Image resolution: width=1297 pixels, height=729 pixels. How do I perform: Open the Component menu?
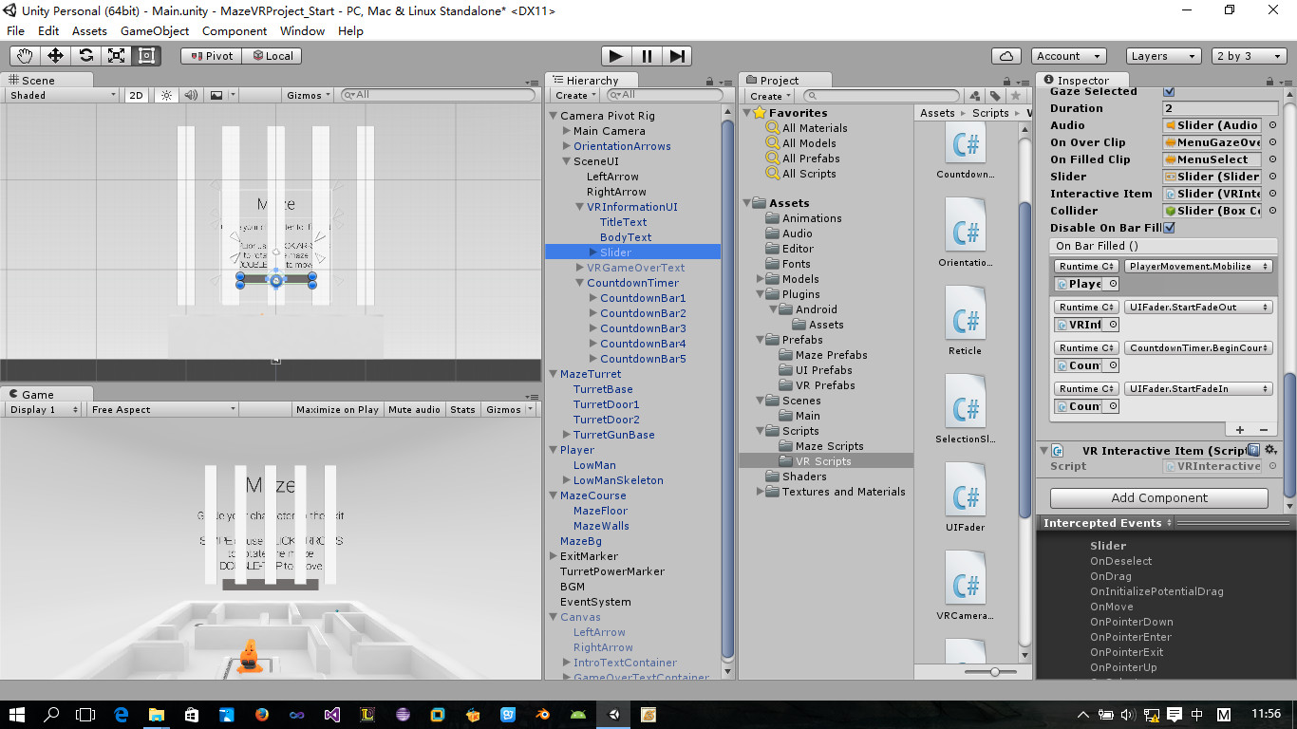(235, 30)
